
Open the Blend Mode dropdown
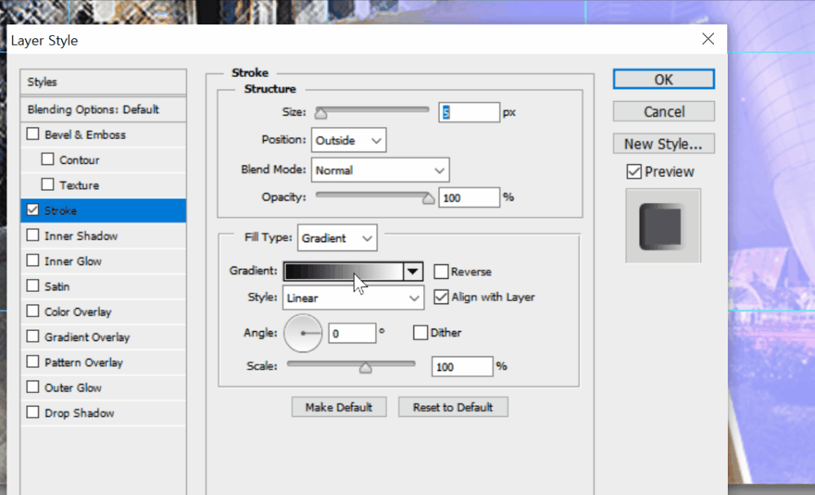(380, 170)
